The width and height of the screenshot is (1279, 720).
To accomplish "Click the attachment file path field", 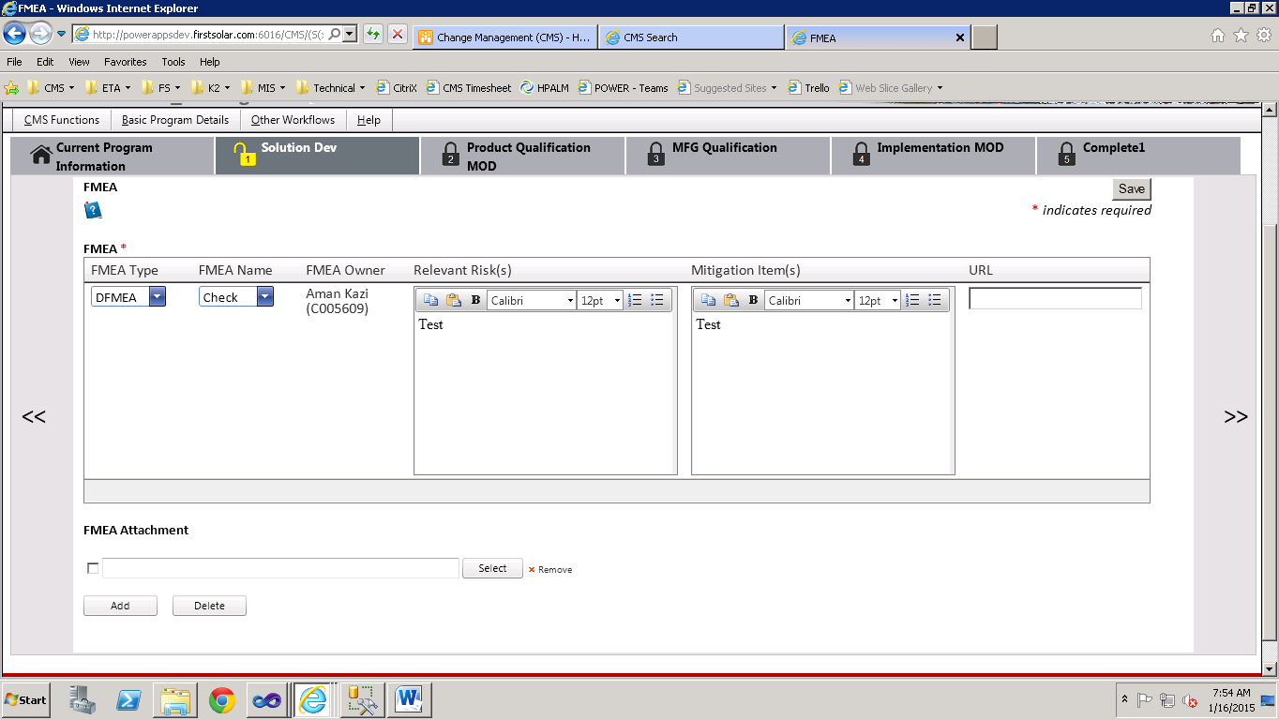I will [280, 568].
